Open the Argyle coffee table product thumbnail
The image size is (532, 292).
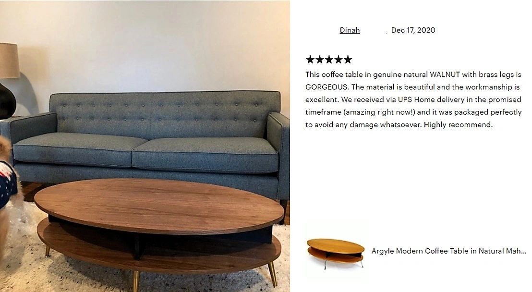pos(335,253)
